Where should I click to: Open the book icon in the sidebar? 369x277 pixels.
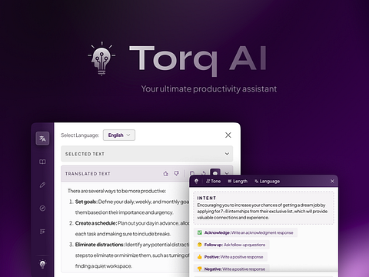pyautogui.click(x=42, y=162)
